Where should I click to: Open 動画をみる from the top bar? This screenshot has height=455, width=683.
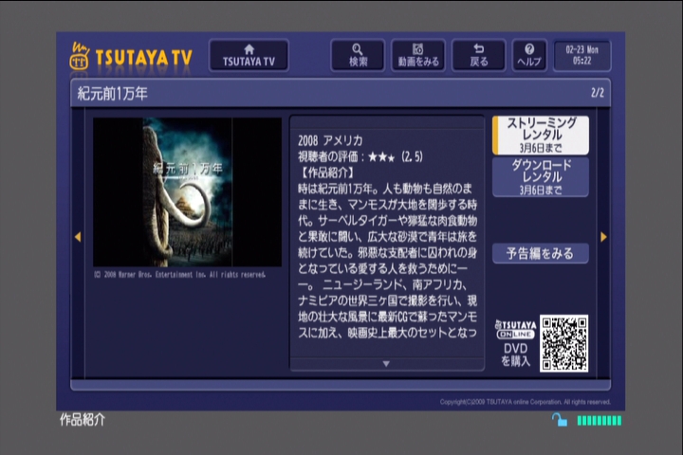tap(418, 56)
